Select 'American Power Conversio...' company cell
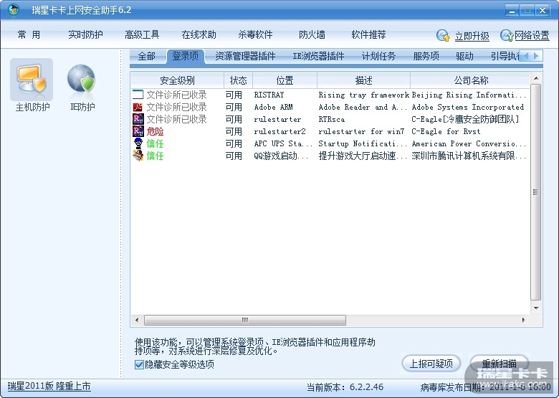 coord(469,143)
